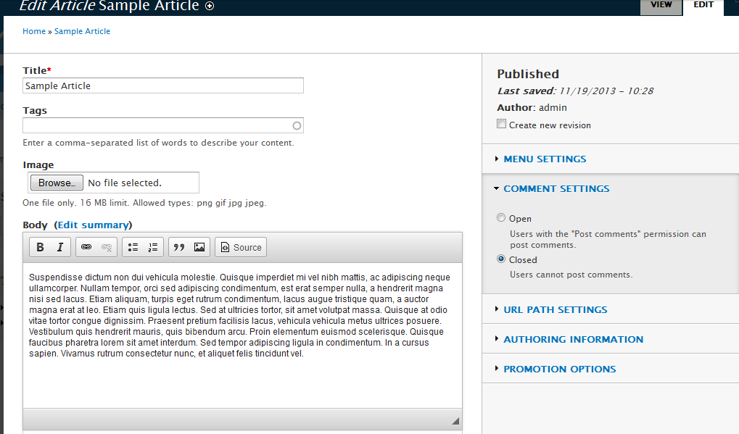Apply block quote formatting

click(179, 247)
